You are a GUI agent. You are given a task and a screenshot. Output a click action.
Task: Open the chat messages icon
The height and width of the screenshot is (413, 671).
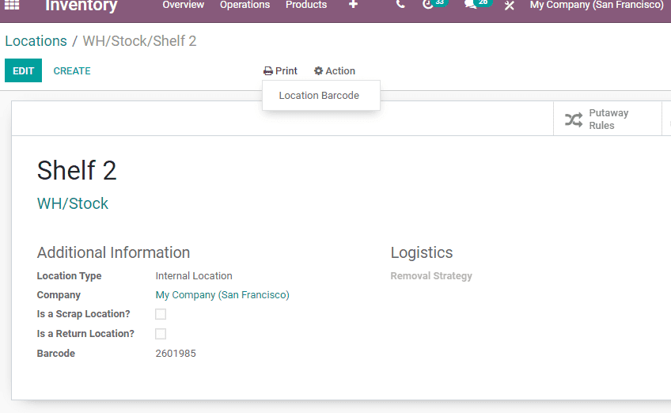[470, 5]
